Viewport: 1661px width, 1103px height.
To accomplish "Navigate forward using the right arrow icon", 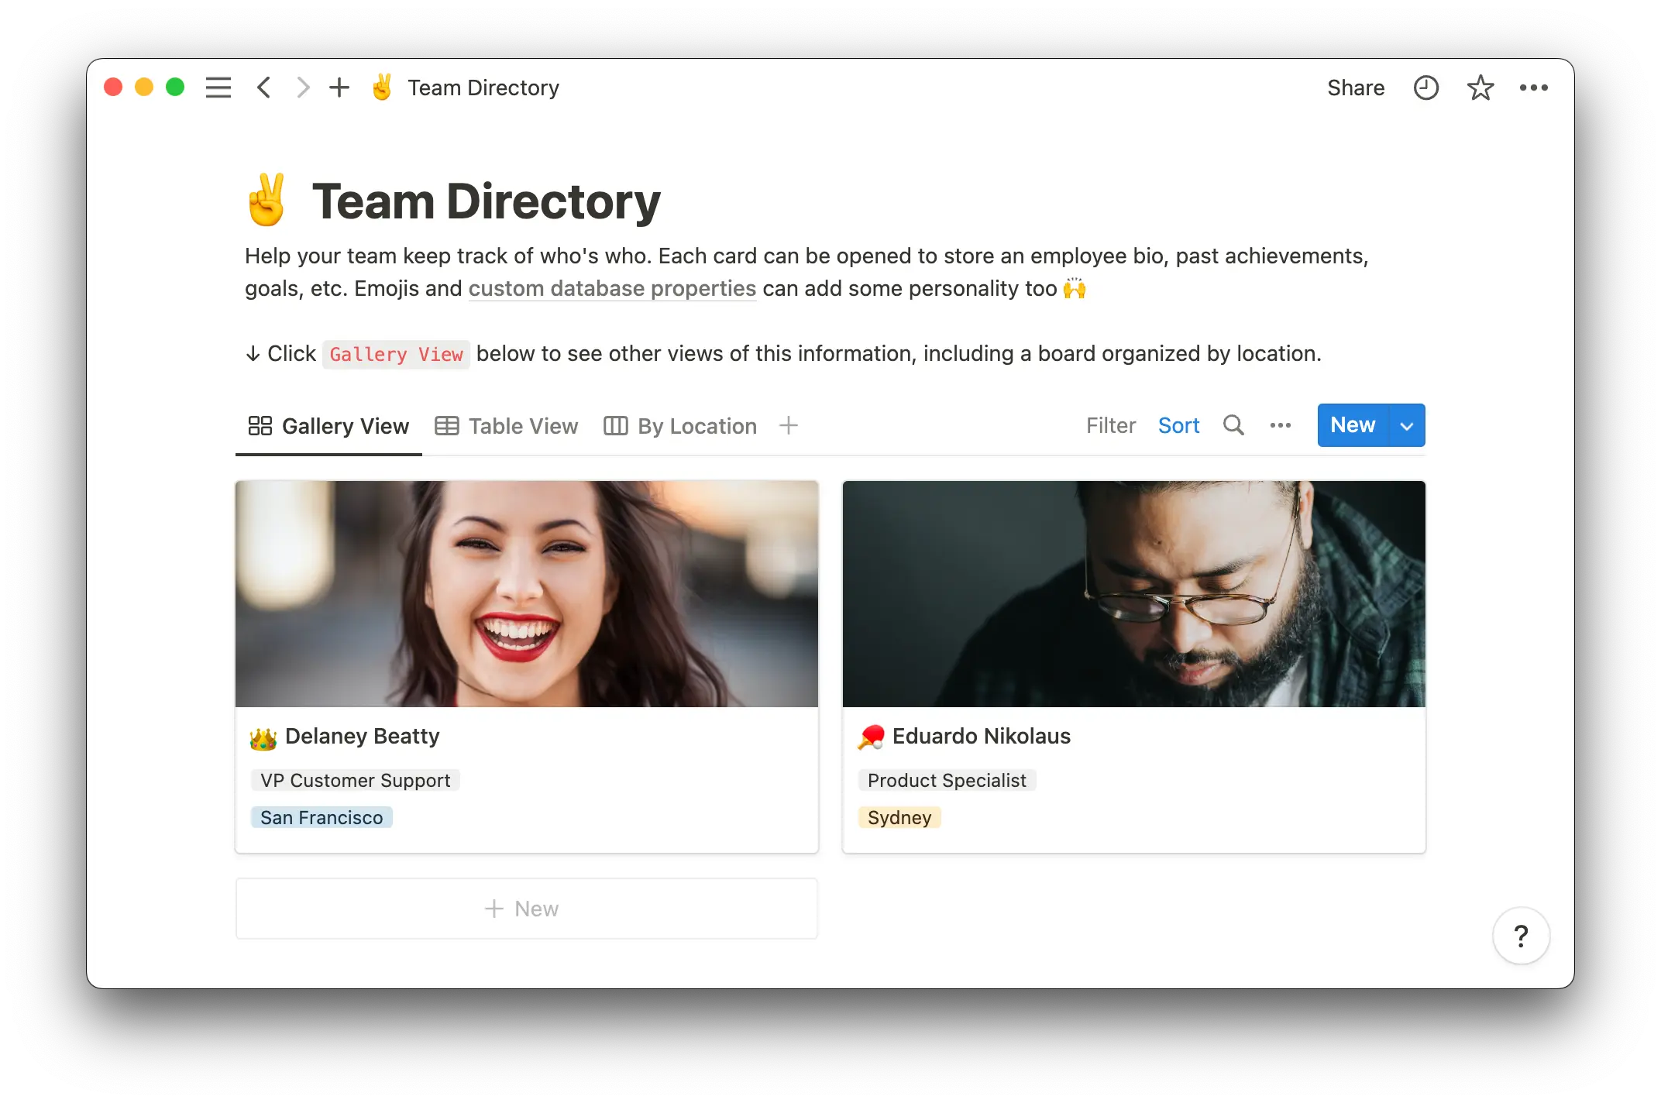I will 302,88.
